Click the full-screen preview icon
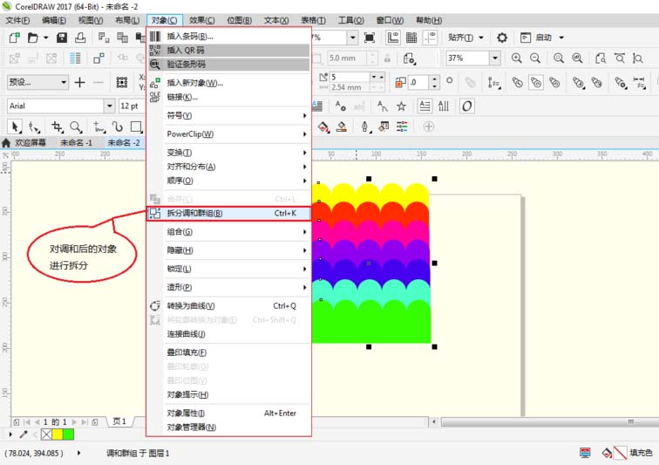This screenshot has width=659, height=465. point(370,38)
